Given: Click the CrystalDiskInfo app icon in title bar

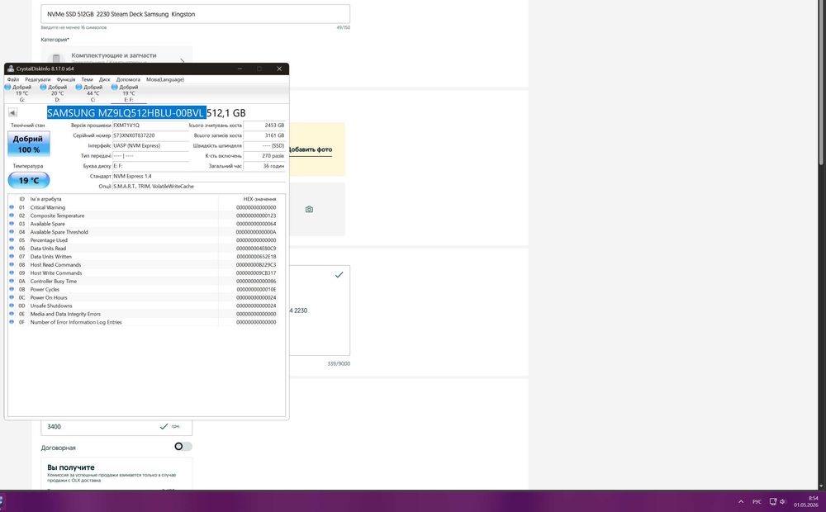Looking at the screenshot, I should tap(11, 69).
